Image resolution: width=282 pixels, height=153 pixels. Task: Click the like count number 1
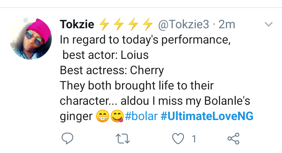(x=194, y=139)
